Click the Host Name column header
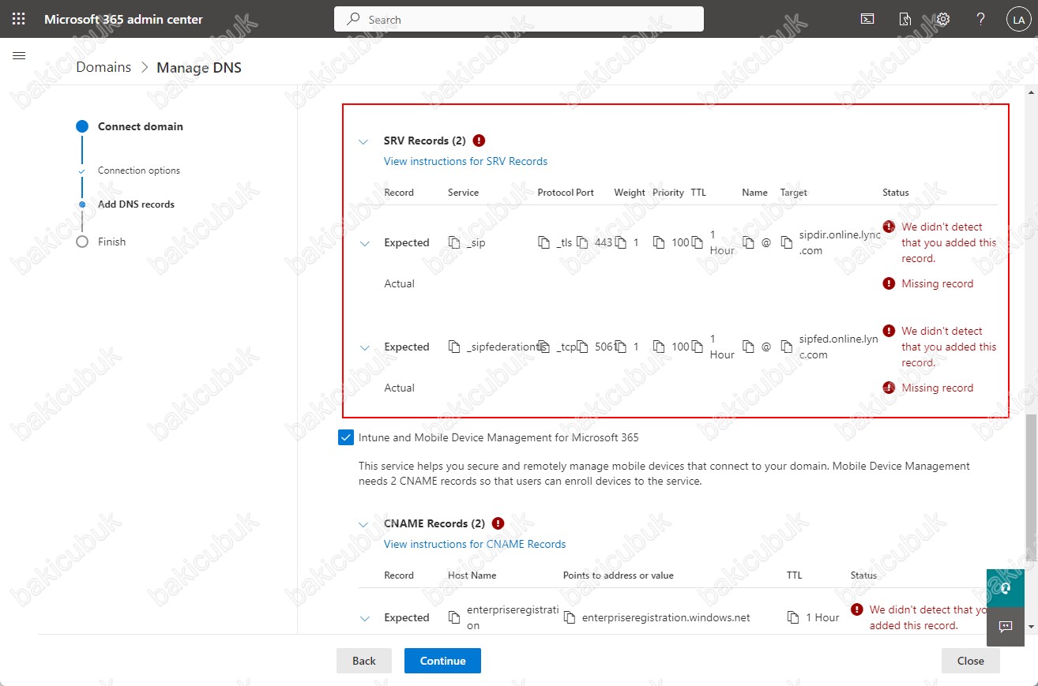Viewport: 1038px width, 686px height. coord(472,575)
